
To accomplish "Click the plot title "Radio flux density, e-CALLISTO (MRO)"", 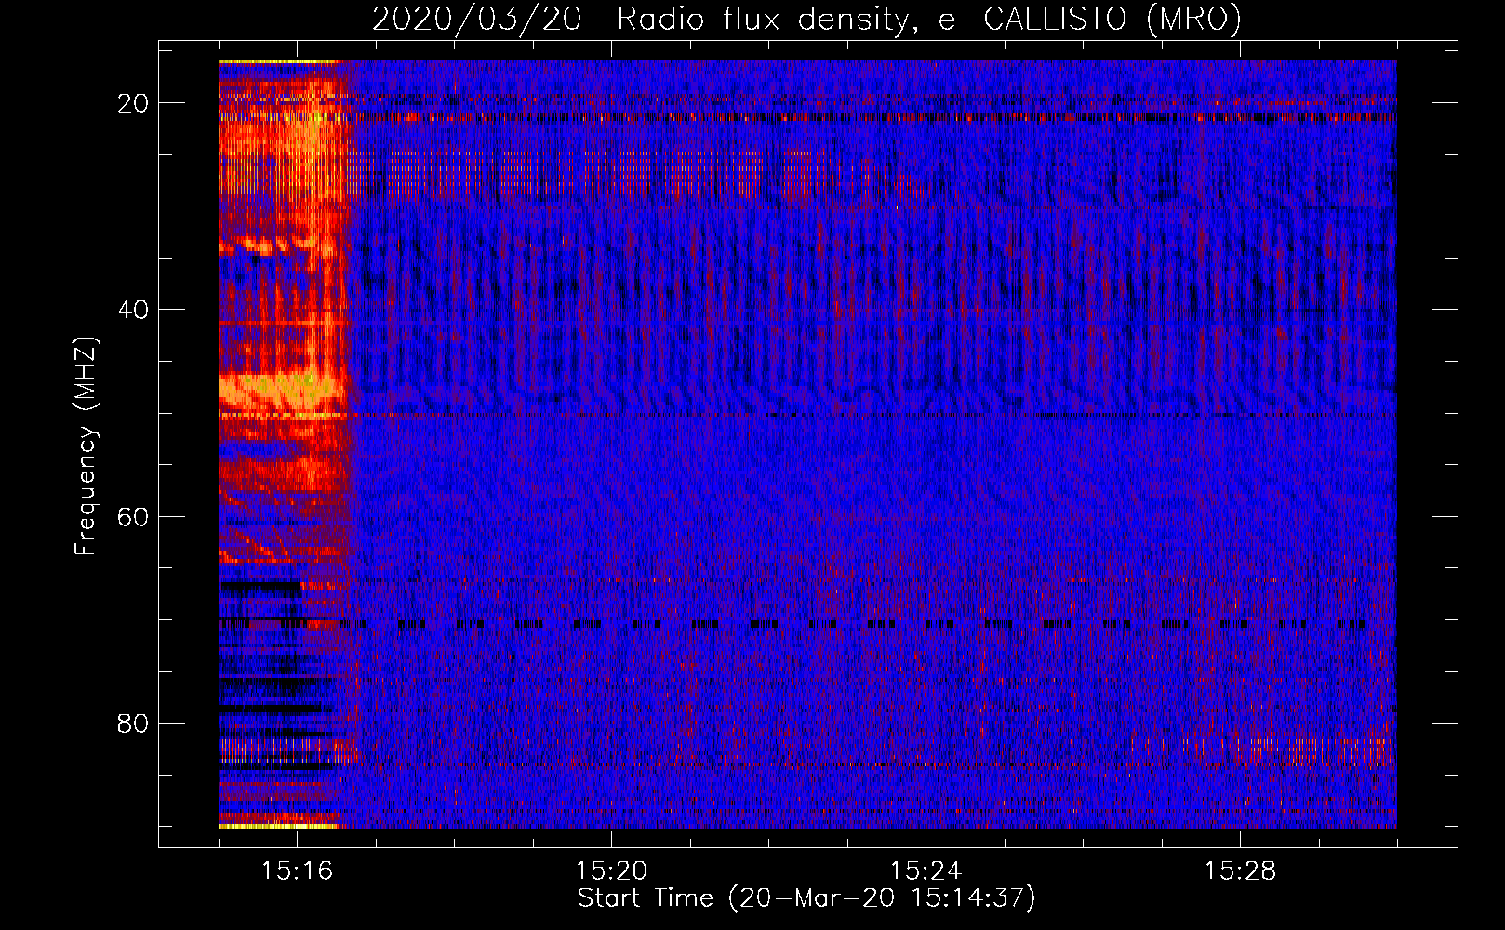I will tap(929, 19).
